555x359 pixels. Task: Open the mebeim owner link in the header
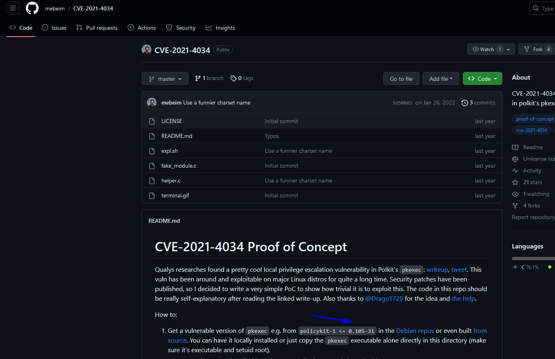tap(55, 8)
